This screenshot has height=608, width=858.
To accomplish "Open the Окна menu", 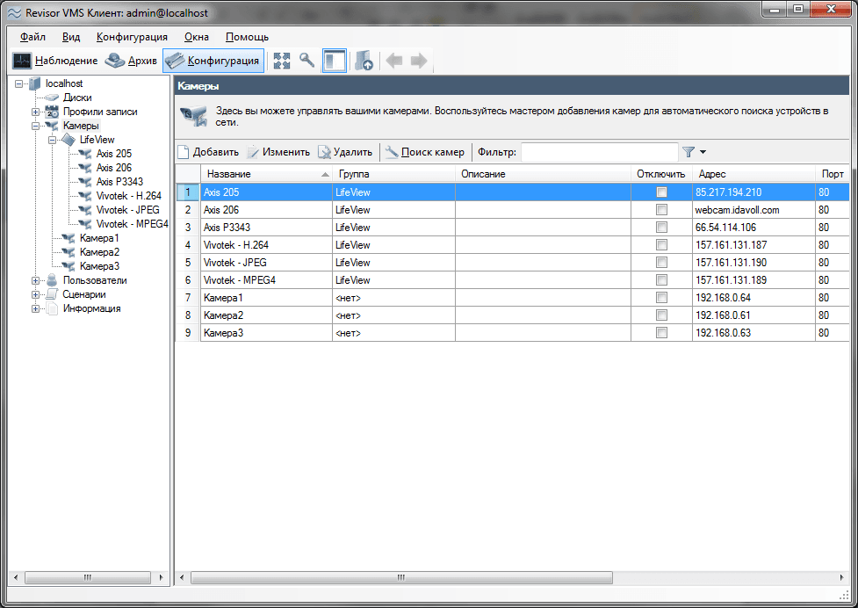I will 197,37.
